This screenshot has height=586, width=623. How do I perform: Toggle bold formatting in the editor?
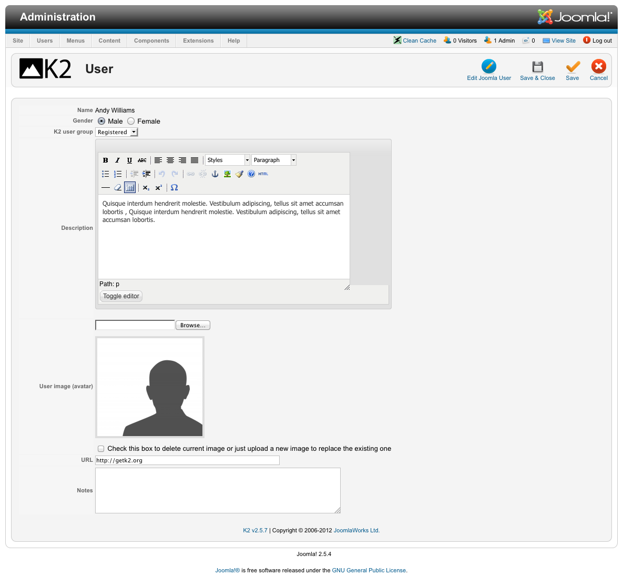[105, 160]
